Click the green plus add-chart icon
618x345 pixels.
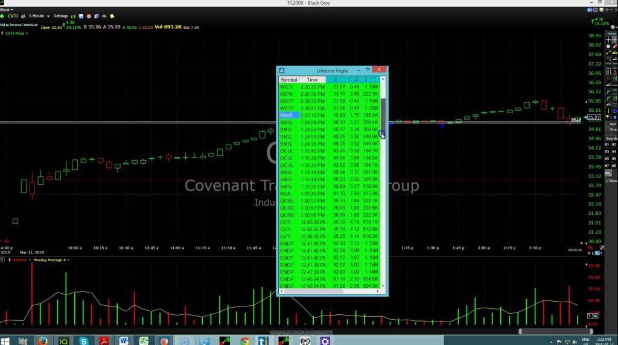pyautogui.click(x=2, y=16)
